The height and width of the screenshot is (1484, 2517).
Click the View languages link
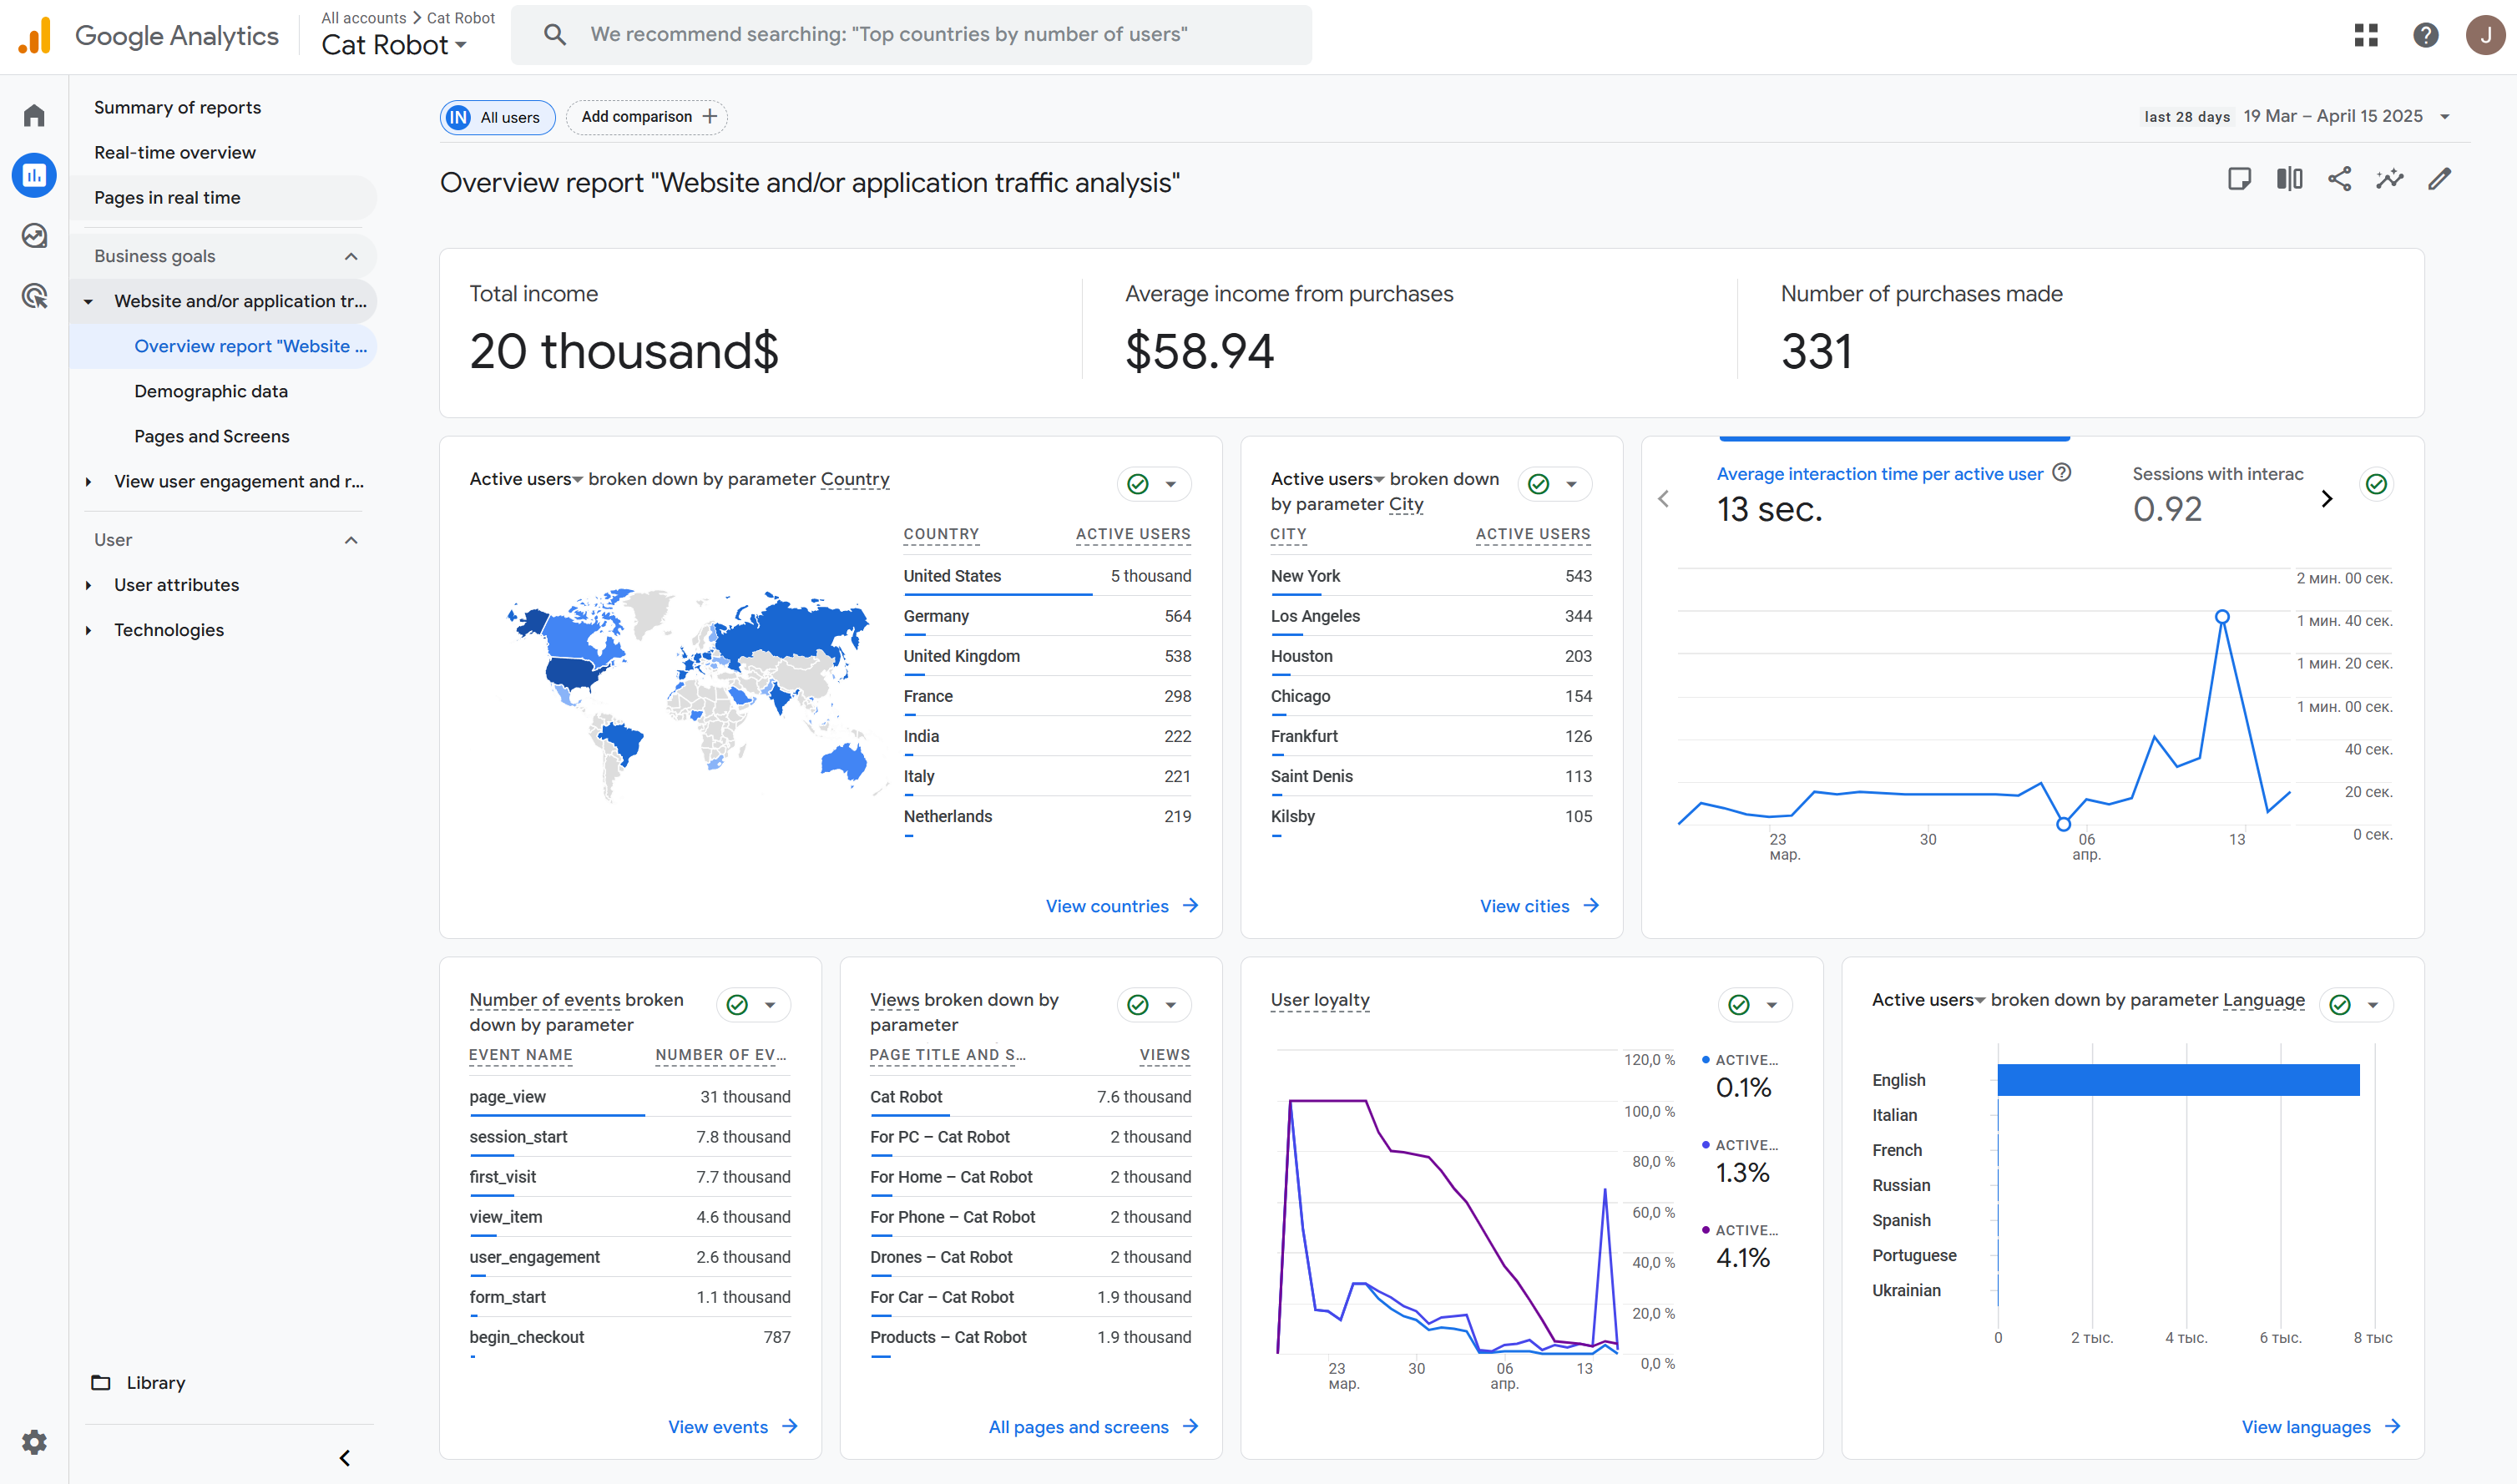click(2306, 1426)
